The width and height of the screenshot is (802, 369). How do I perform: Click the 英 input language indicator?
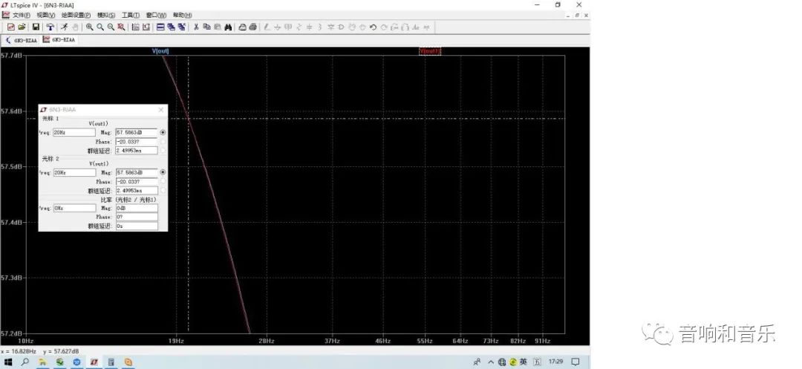[x=524, y=362]
